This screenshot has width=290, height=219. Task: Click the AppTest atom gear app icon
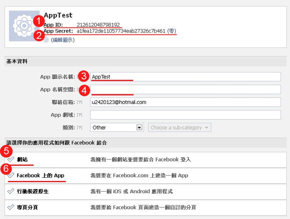coord(24,26)
